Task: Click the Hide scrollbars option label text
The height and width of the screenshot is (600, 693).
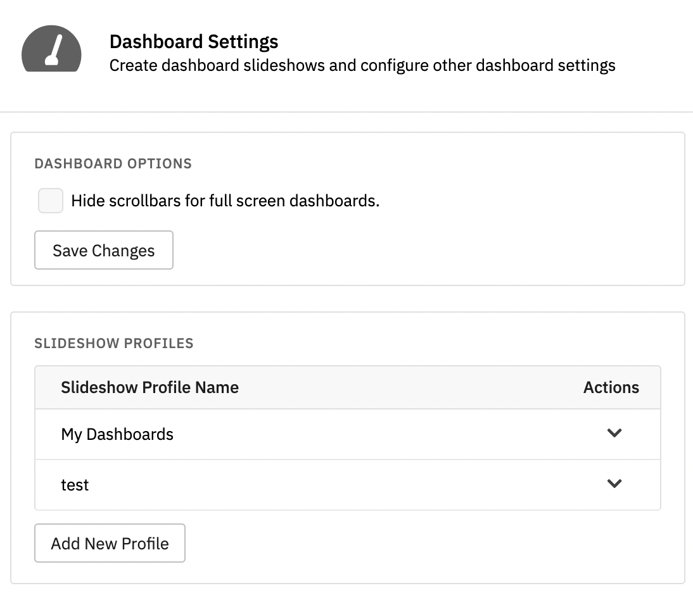Action: (226, 201)
